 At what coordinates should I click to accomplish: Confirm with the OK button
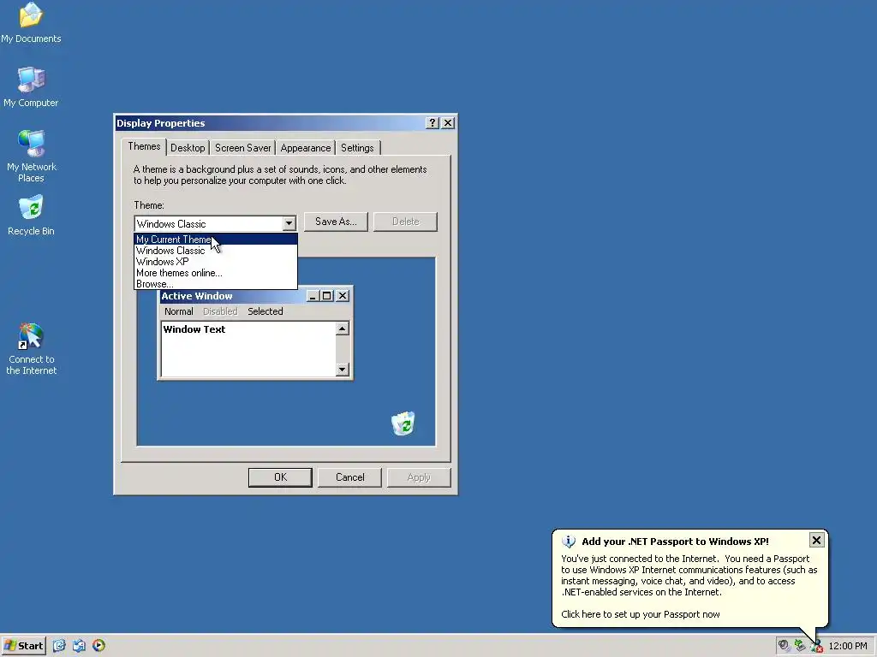(280, 477)
